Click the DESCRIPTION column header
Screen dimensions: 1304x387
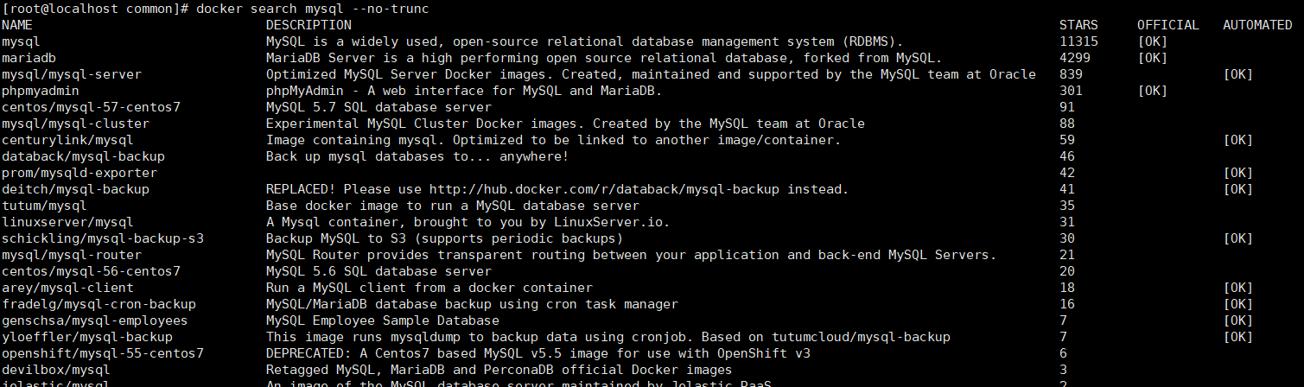tap(309, 25)
